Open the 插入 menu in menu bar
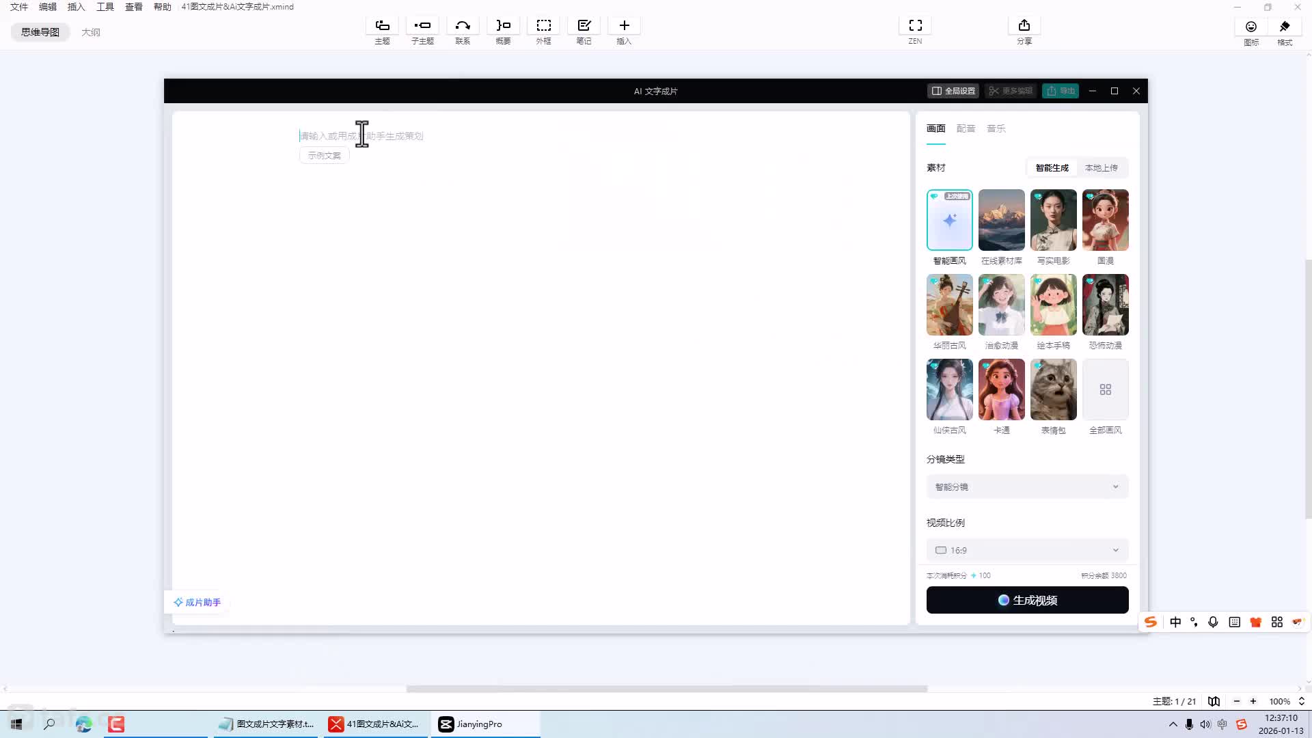Viewport: 1312px width, 738px height. 76,7
